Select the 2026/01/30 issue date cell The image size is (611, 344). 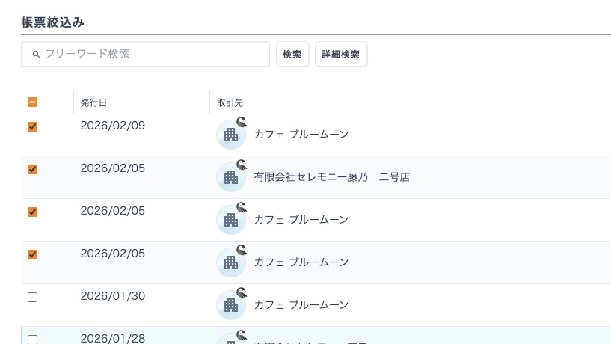[x=112, y=296]
